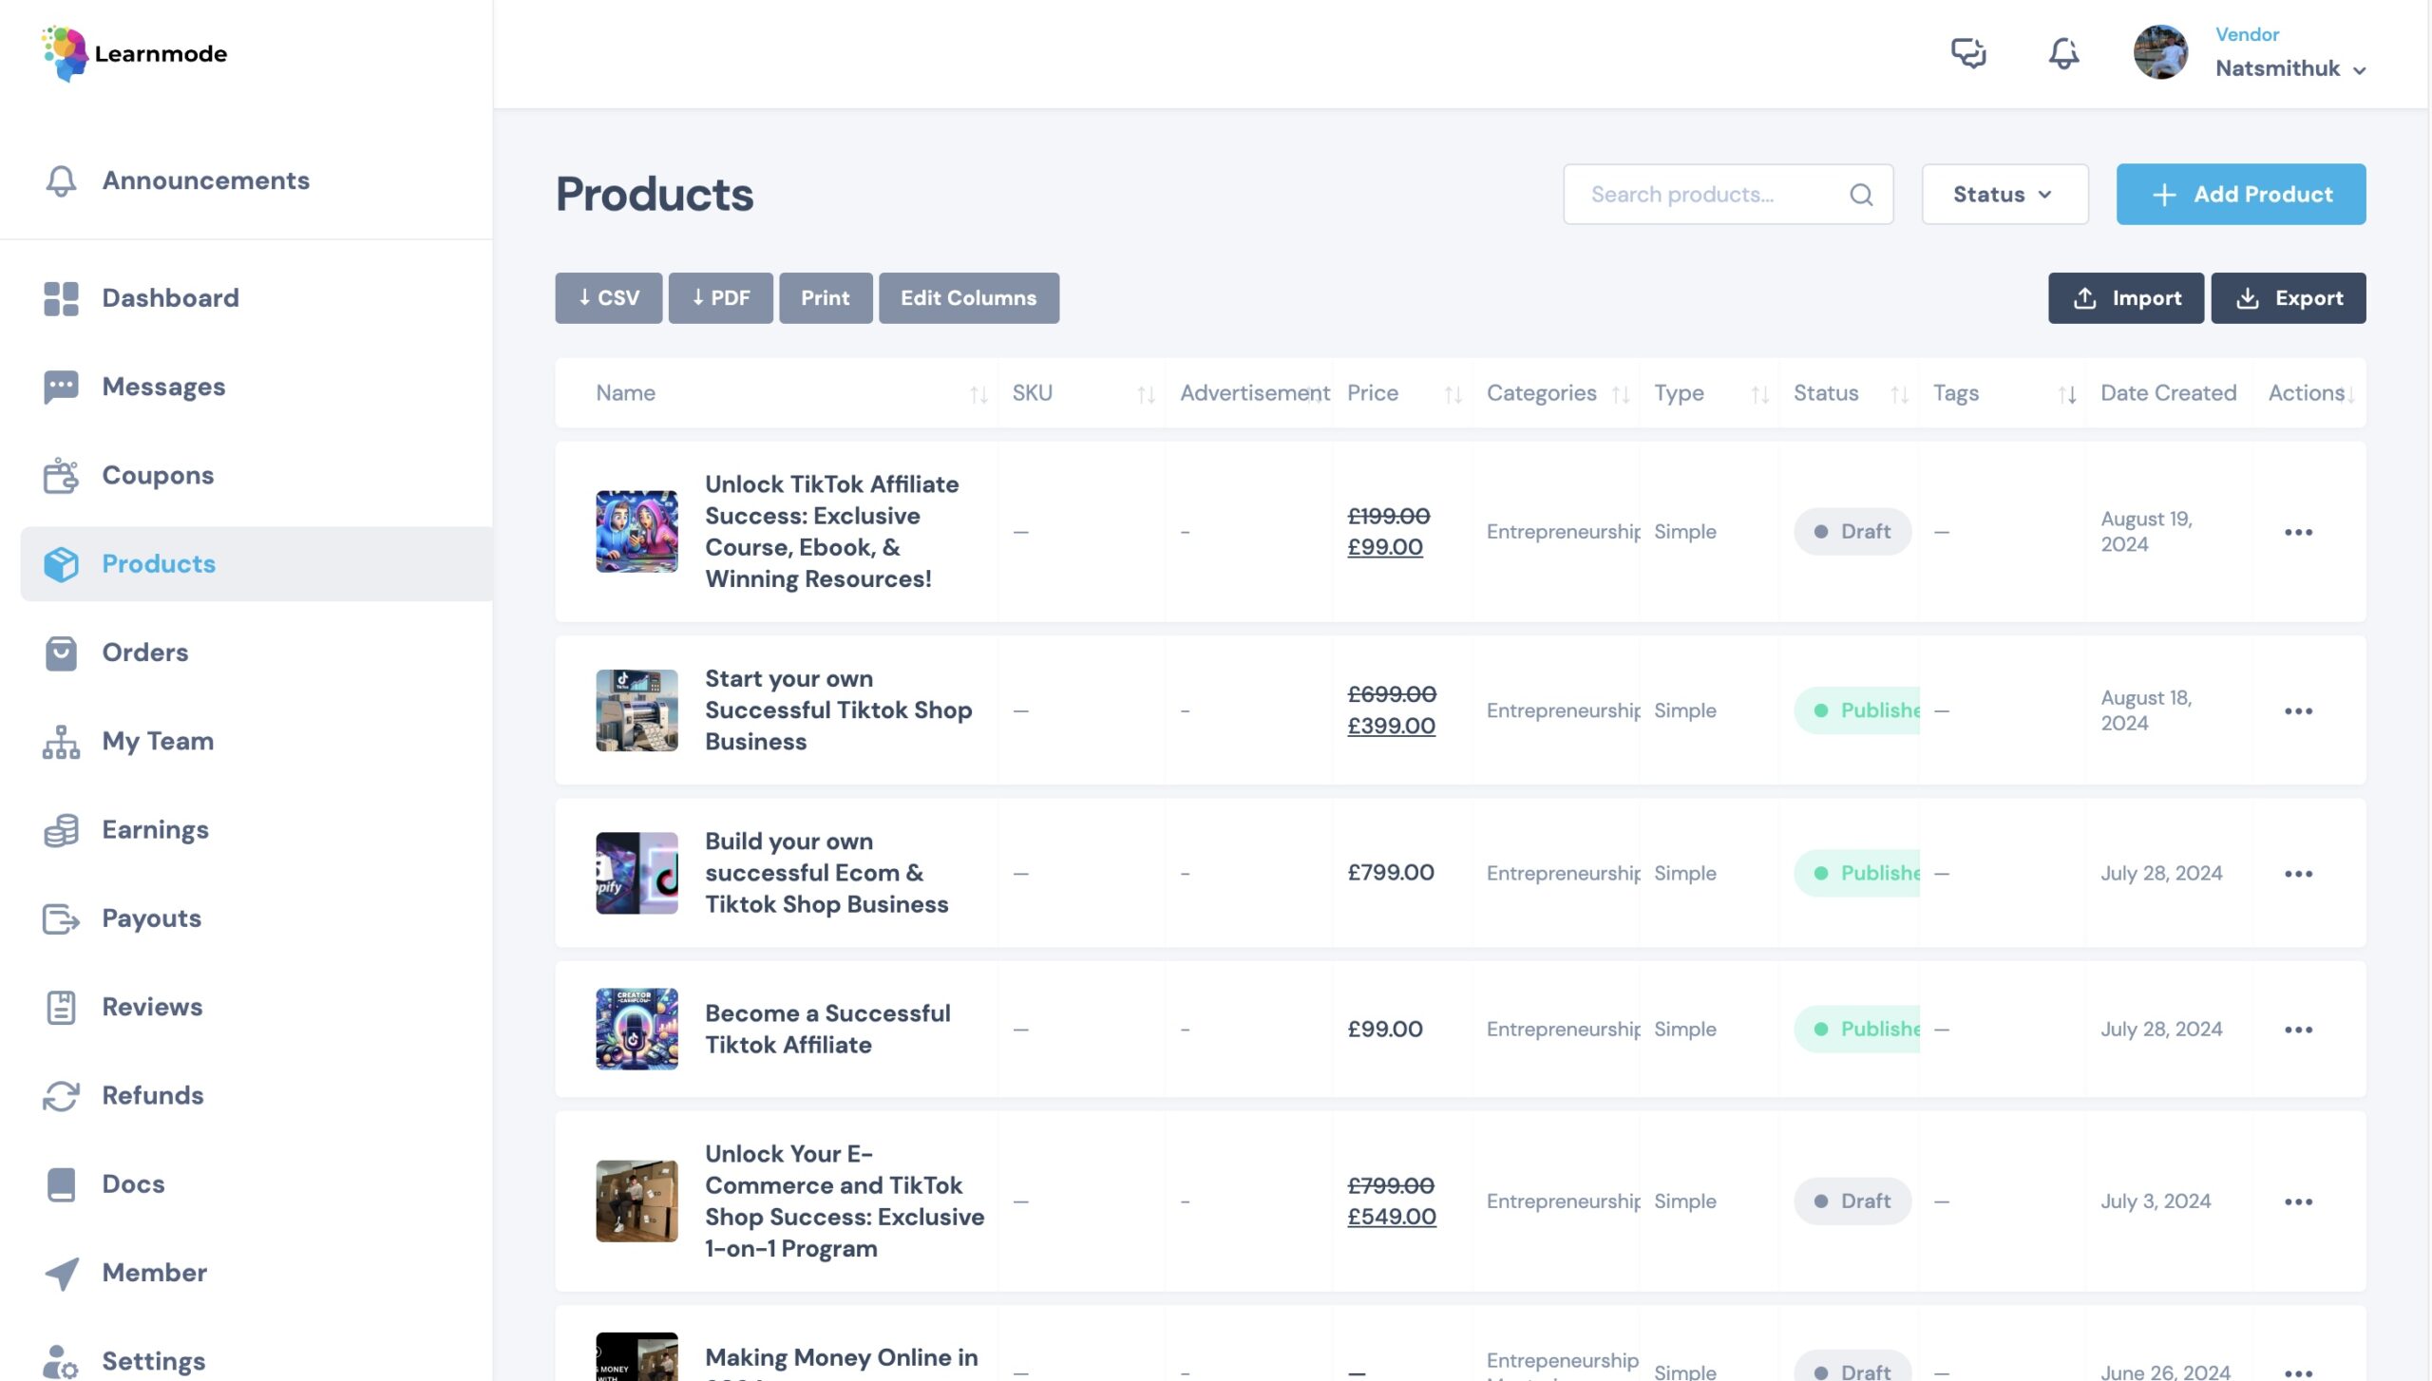Open Messages in the sidebar

pos(163,387)
